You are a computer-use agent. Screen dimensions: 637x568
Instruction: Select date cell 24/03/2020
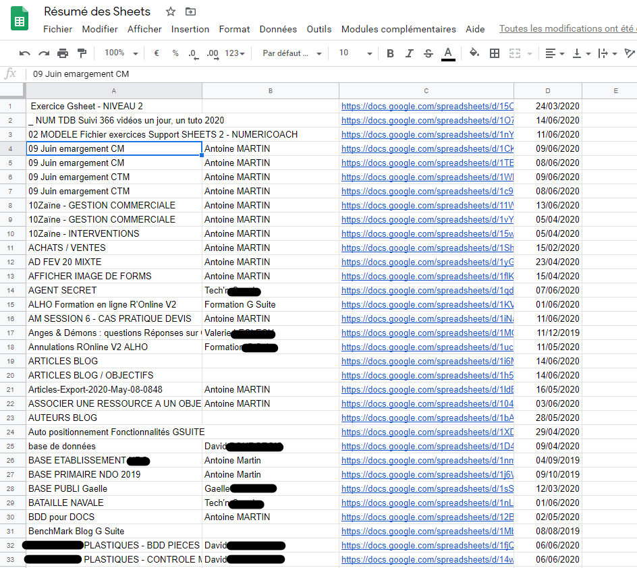pyautogui.click(x=548, y=107)
